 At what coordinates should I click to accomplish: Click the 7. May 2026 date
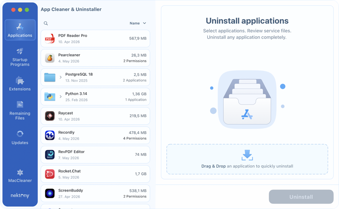click(69, 158)
